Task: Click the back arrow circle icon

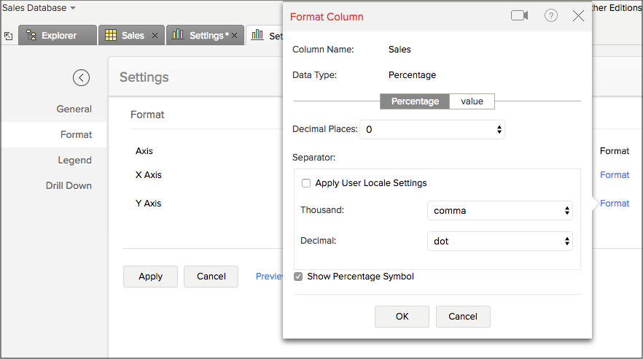Action: 81,77
